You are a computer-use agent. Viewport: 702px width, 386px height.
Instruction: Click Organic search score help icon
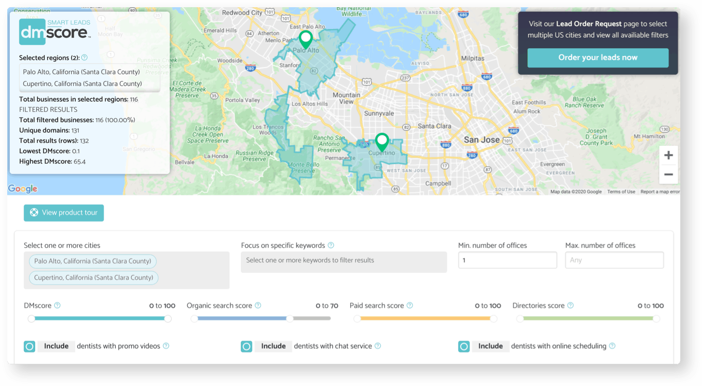coord(258,305)
